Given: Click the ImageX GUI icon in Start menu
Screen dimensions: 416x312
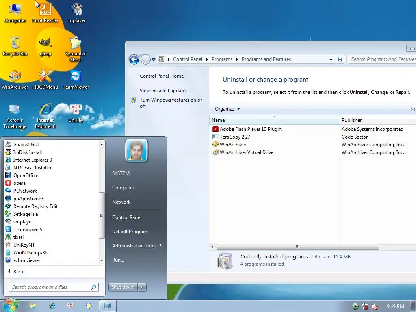Looking at the screenshot, I should tap(8, 144).
